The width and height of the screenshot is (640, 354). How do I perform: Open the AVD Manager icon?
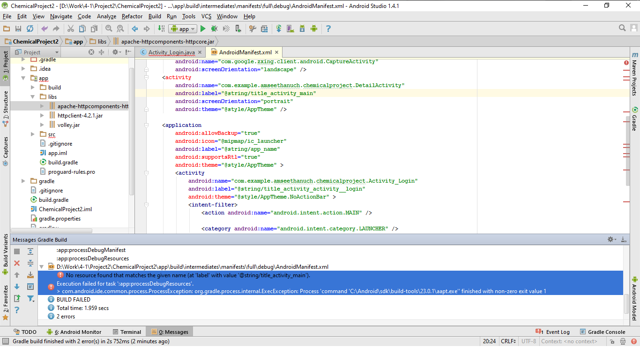tap(290, 29)
